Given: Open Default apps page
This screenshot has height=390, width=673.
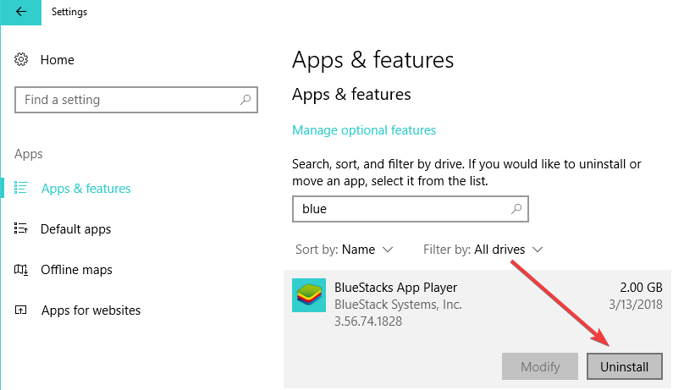Looking at the screenshot, I should click(75, 229).
